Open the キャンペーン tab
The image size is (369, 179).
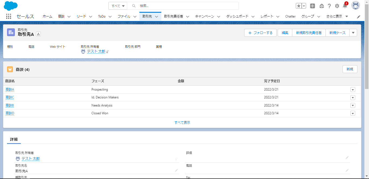coord(204,16)
